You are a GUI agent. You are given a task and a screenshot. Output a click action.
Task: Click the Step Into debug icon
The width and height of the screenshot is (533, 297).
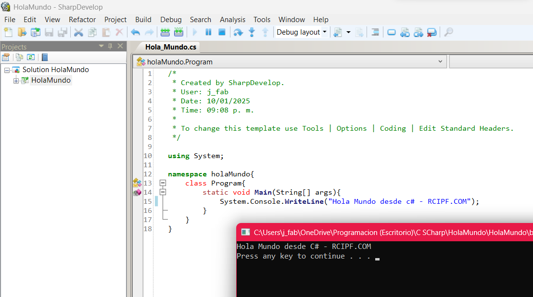(x=252, y=32)
